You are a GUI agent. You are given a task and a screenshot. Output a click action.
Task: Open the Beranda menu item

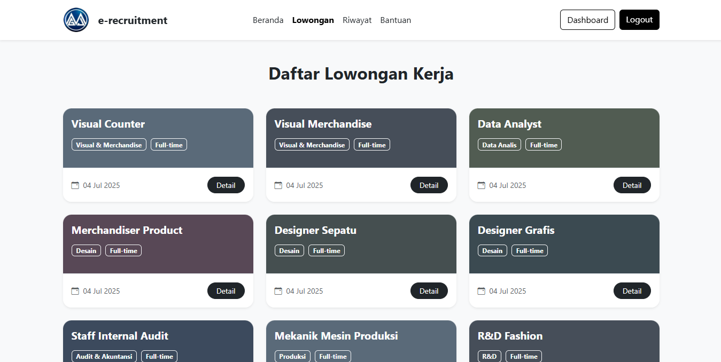coord(268,20)
